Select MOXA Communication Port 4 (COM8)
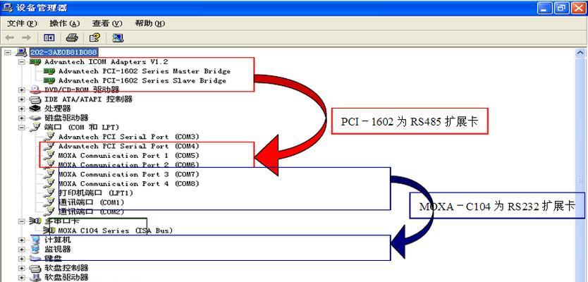The height and width of the screenshot is (282, 588). (x=128, y=183)
